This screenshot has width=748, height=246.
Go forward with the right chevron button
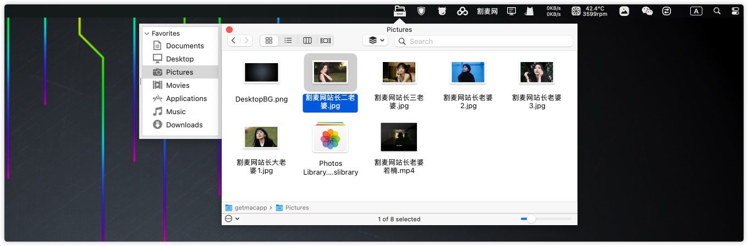[x=246, y=41]
